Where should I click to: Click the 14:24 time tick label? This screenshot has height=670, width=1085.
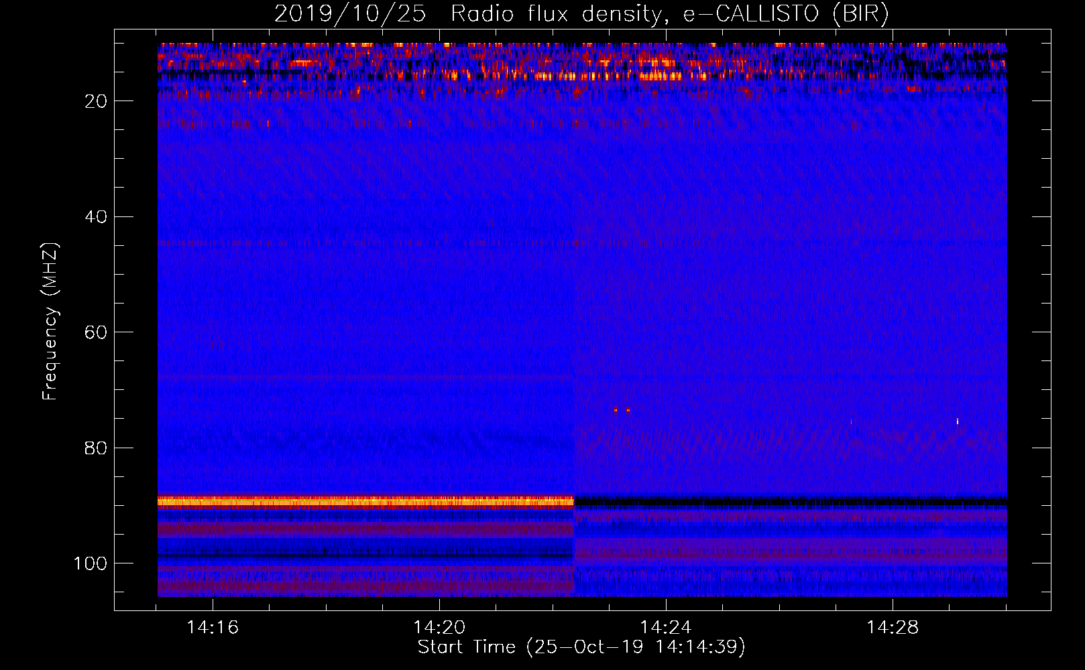click(666, 628)
